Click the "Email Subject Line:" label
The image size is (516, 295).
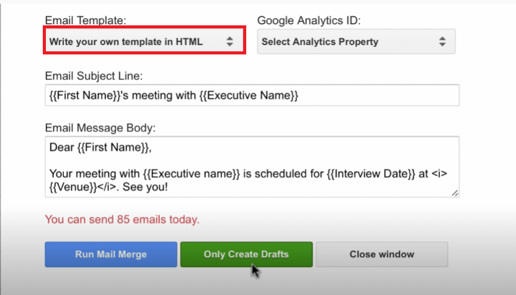coord(94,75)
